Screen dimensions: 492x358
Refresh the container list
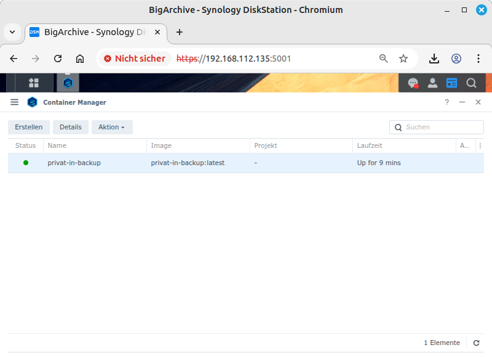(476, 343)
